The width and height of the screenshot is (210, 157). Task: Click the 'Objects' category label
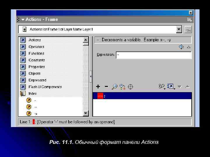34,74
